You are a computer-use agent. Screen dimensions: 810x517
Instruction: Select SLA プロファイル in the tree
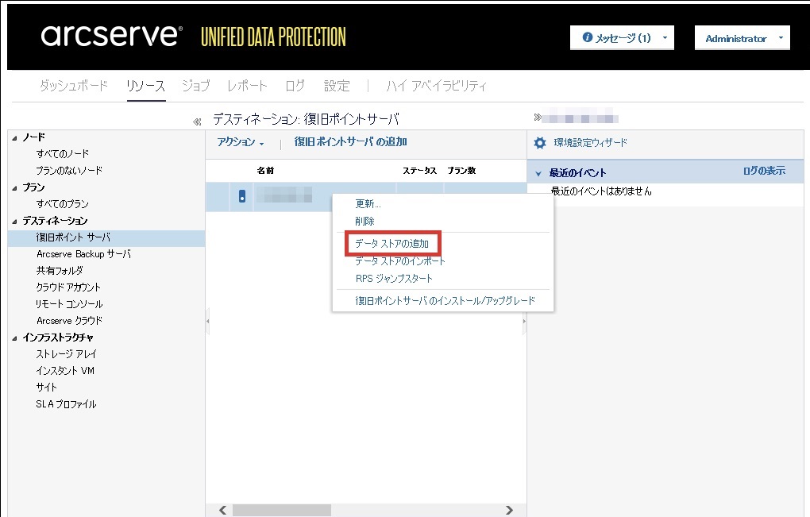tap(66, 404)
